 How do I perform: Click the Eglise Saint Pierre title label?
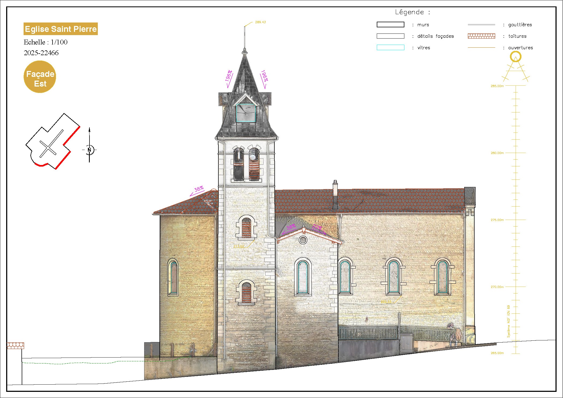pyautogui.click(x=61, y=29)
